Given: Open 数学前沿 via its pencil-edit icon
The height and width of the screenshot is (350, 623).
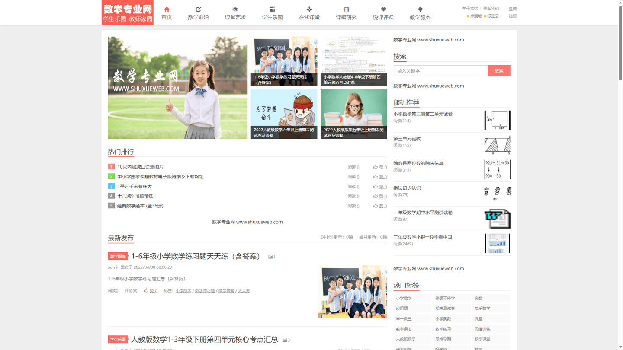Looking at the screenshot, I should (x=198, y=9).
